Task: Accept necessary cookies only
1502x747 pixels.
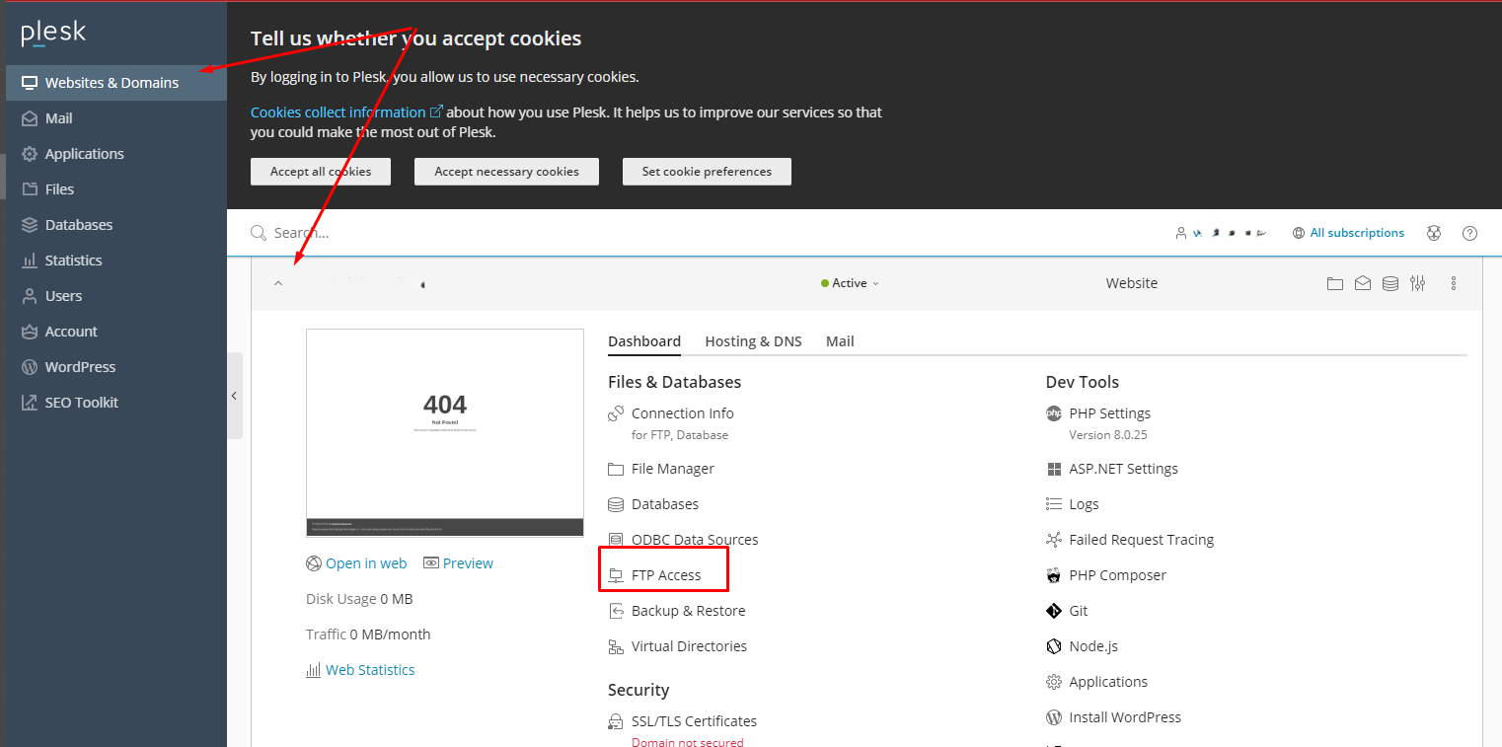Action: point(506,172)
